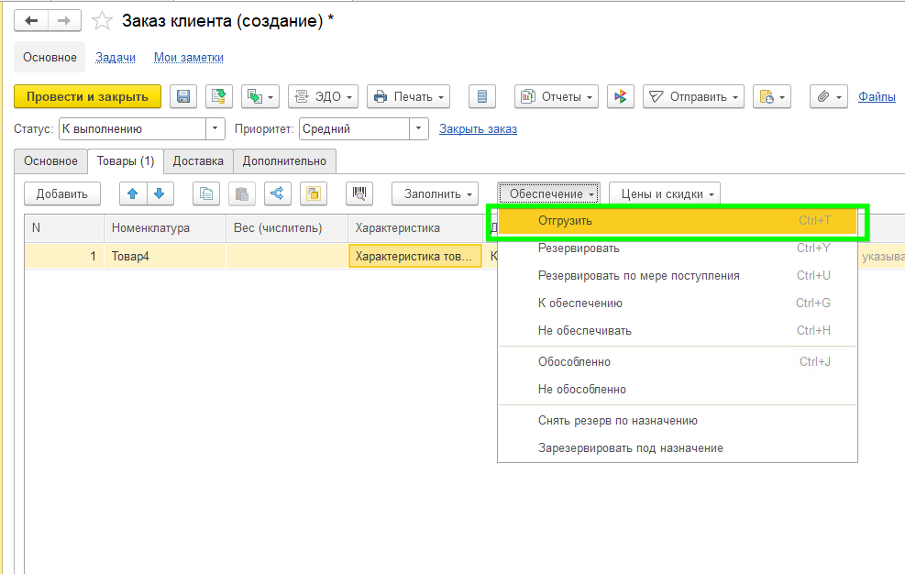Click the Характеристика column header
The width and height of the screenshot is (905, 574).
(415, 228)
